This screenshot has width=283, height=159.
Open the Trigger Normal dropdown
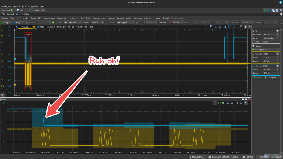97,23
